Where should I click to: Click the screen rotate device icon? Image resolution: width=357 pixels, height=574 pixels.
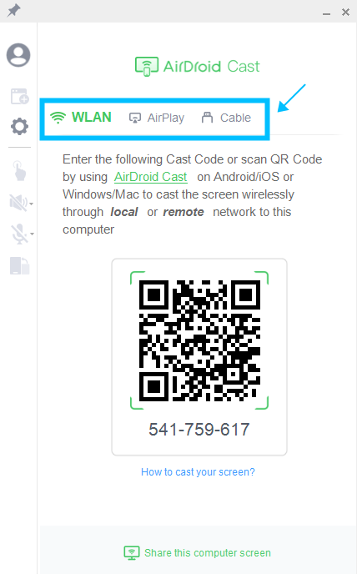tap(20, 266)
